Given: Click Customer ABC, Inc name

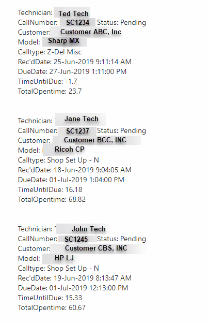Looking at the screenshot, I should pos(91,32).
